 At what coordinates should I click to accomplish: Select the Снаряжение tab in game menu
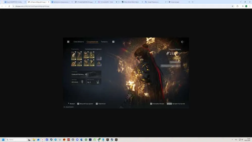click(92, 42)
